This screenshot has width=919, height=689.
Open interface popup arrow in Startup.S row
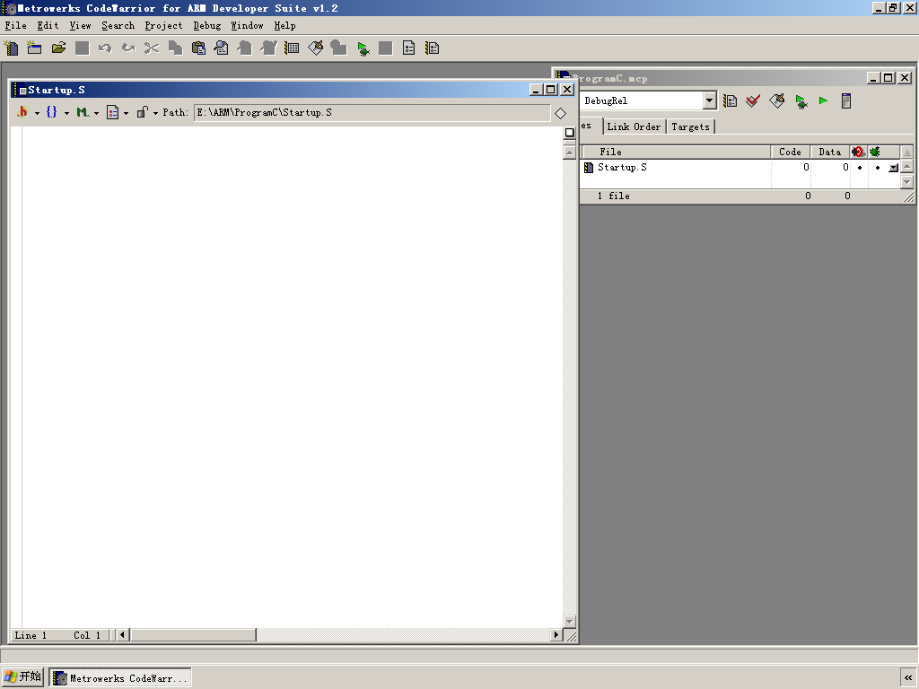(x=893, y=168)
